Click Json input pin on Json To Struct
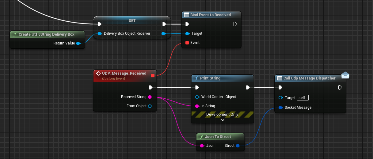This screenshot has width=373, height=159. 202,146
